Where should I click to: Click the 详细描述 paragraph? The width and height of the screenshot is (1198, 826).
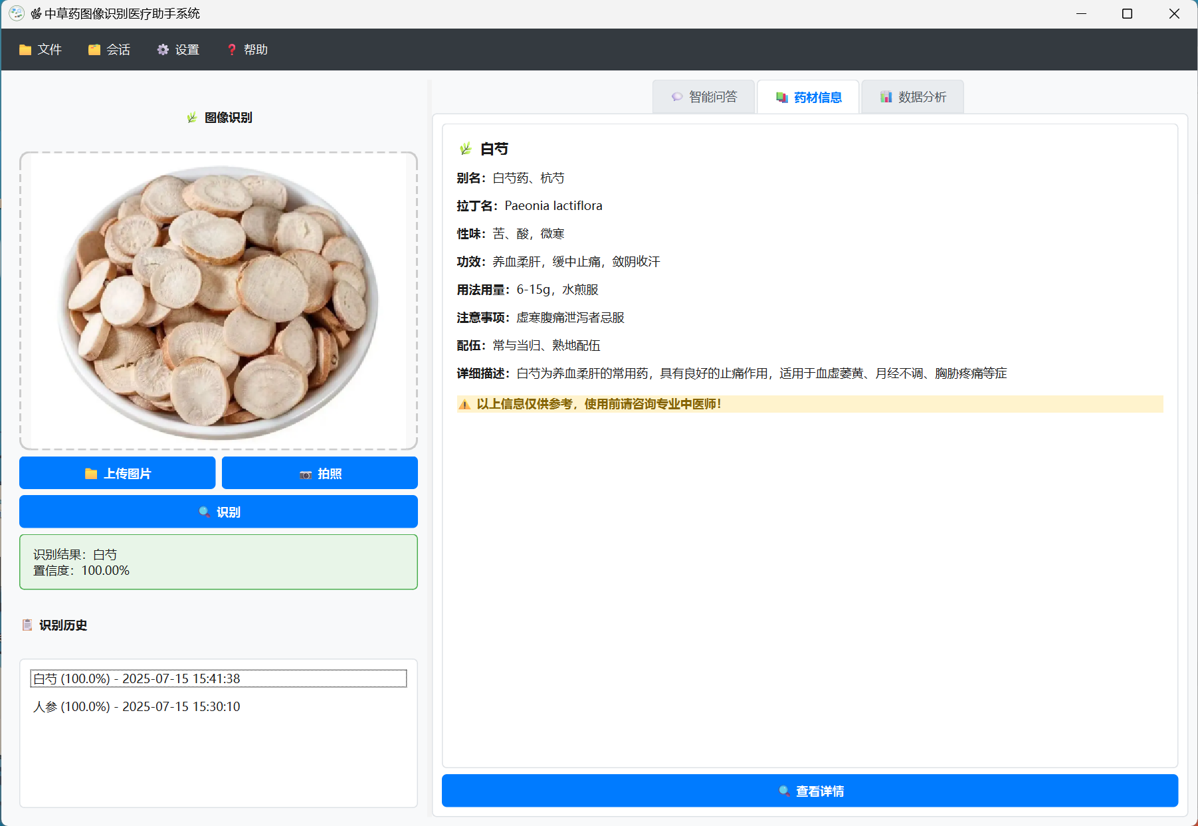pos(732,373)
